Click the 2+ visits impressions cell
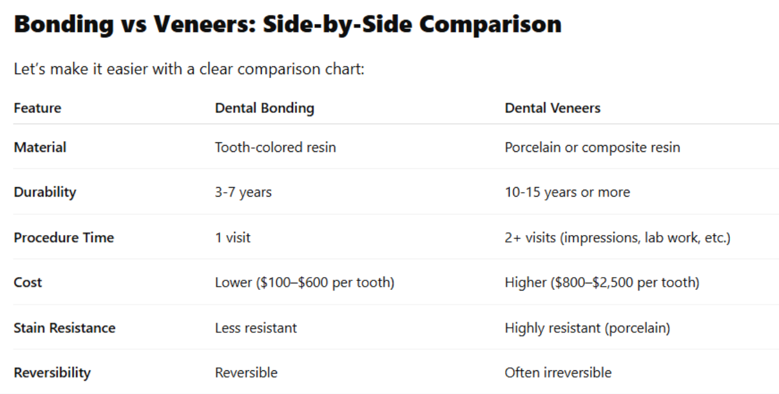 click(617, 238)
